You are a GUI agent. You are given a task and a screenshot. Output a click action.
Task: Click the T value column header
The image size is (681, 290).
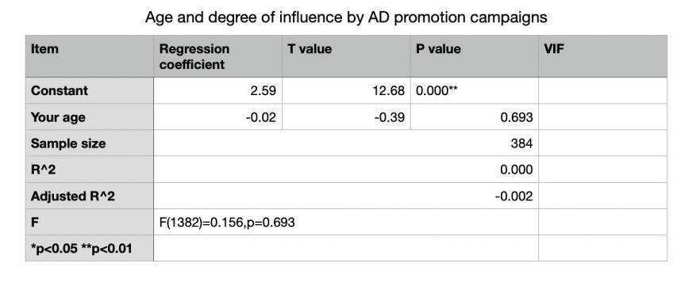[x=346, y=56]
